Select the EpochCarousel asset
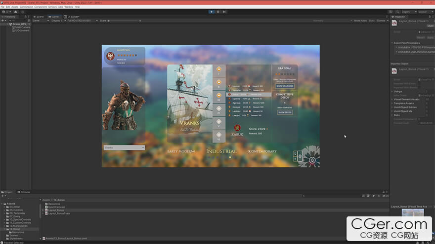The width and height of the screenshot is (435, 244). point(56,207)
